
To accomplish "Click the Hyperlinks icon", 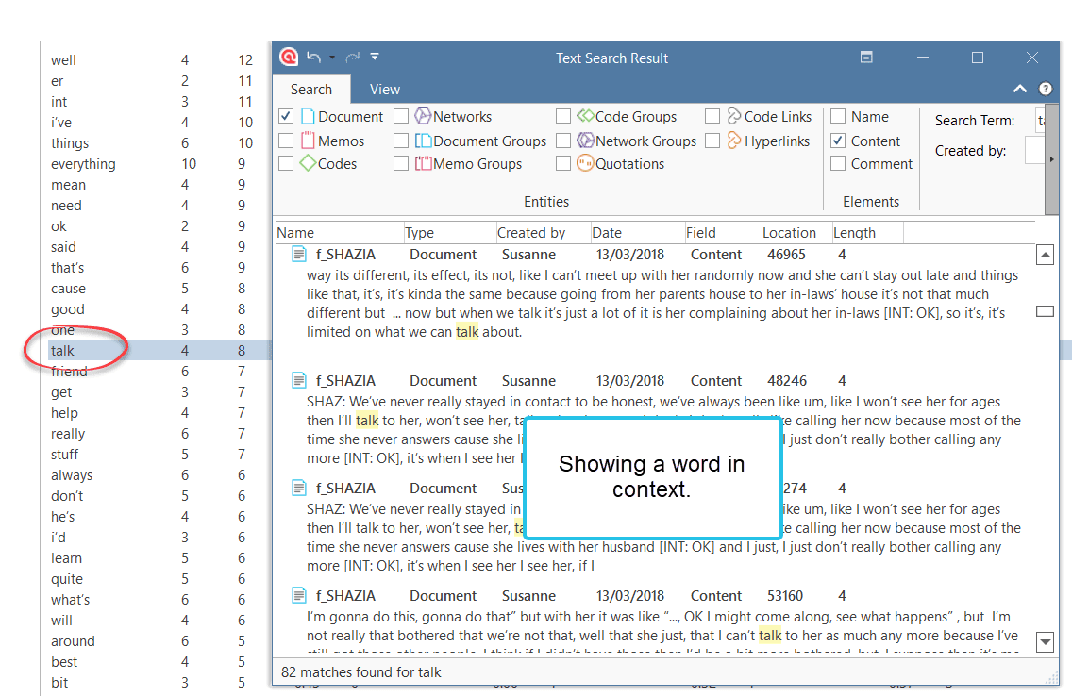I will tap(734, 140).
